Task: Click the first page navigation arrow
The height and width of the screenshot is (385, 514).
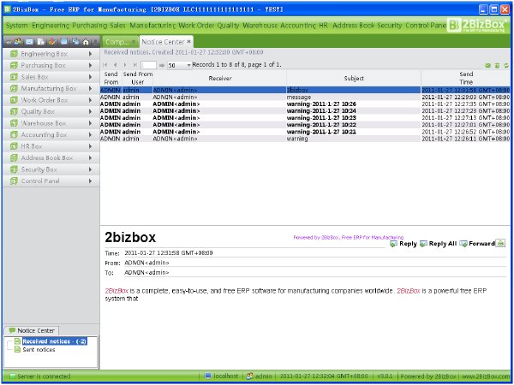Action: point(105,65)
